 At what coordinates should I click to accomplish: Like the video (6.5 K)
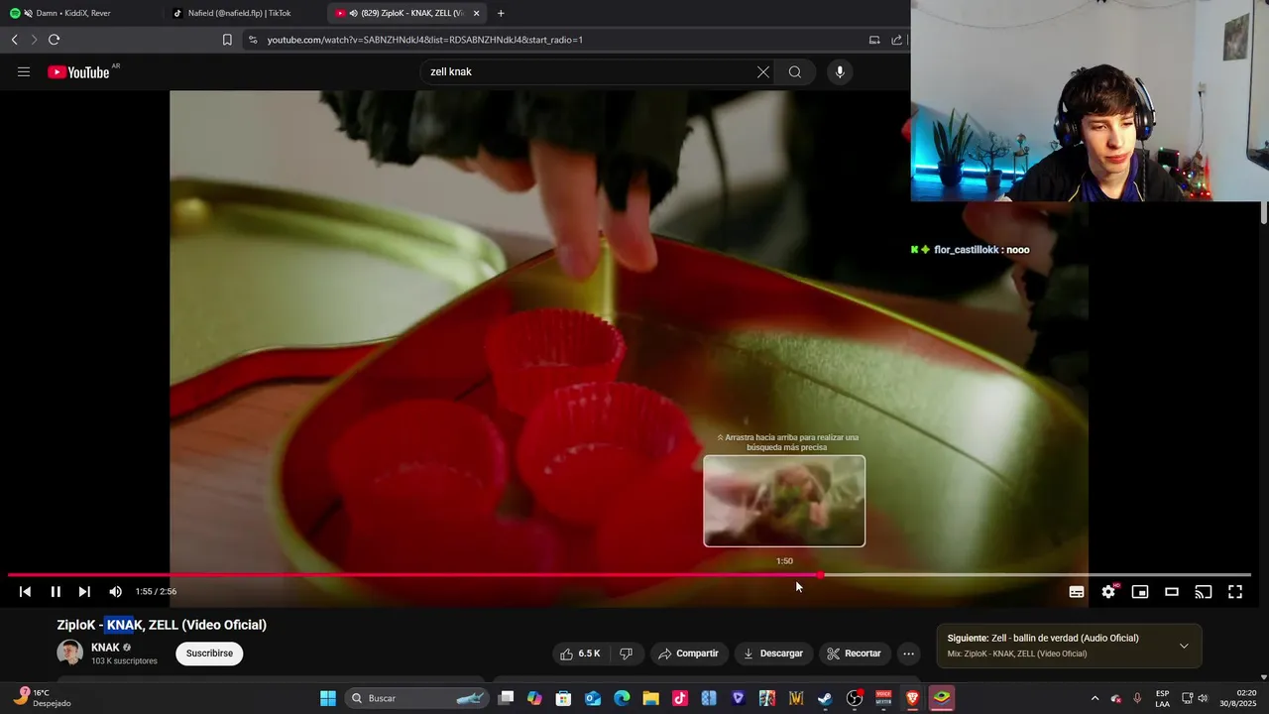click(x=581, y=654)
